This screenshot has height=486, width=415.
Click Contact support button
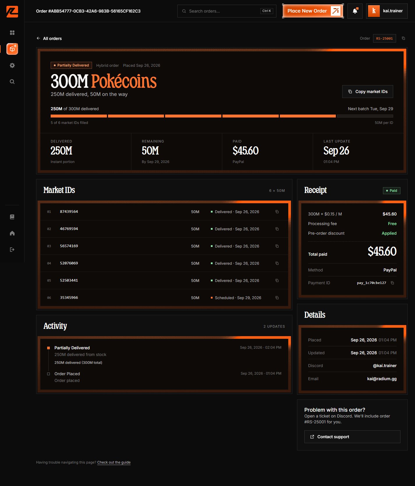pyautogui.click(x=352, y=437)
